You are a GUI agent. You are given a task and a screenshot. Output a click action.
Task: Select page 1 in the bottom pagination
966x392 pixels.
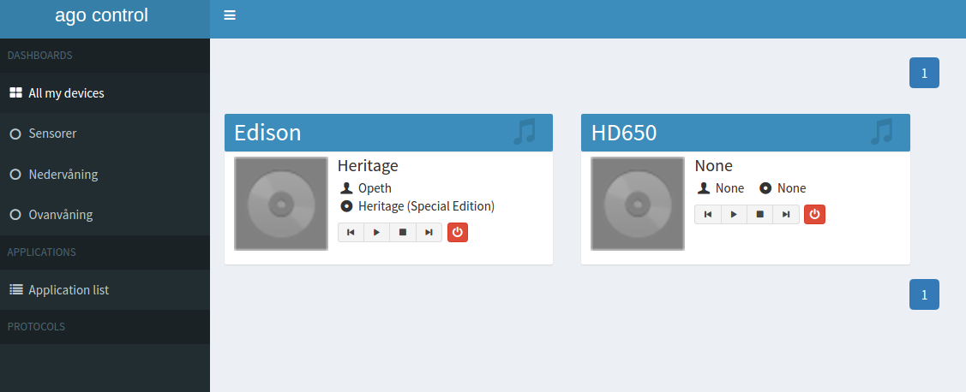point(924,294)
